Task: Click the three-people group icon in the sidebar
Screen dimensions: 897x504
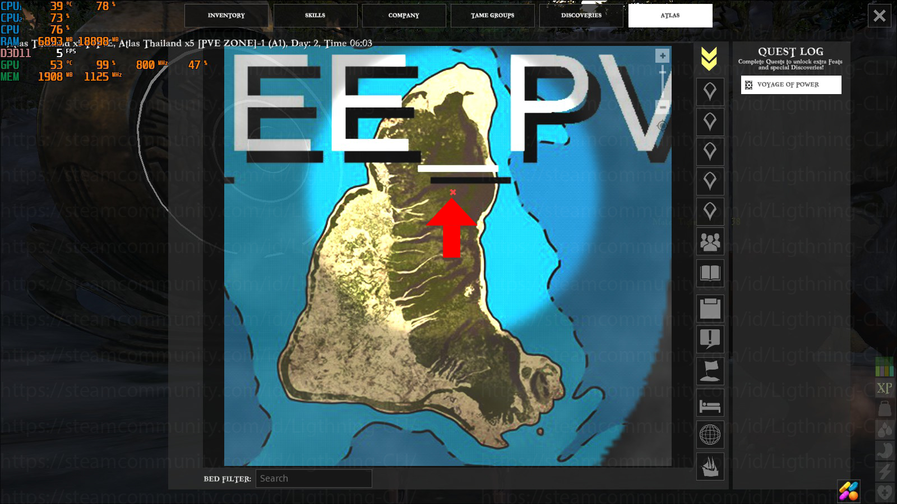Action: point(710,242)
